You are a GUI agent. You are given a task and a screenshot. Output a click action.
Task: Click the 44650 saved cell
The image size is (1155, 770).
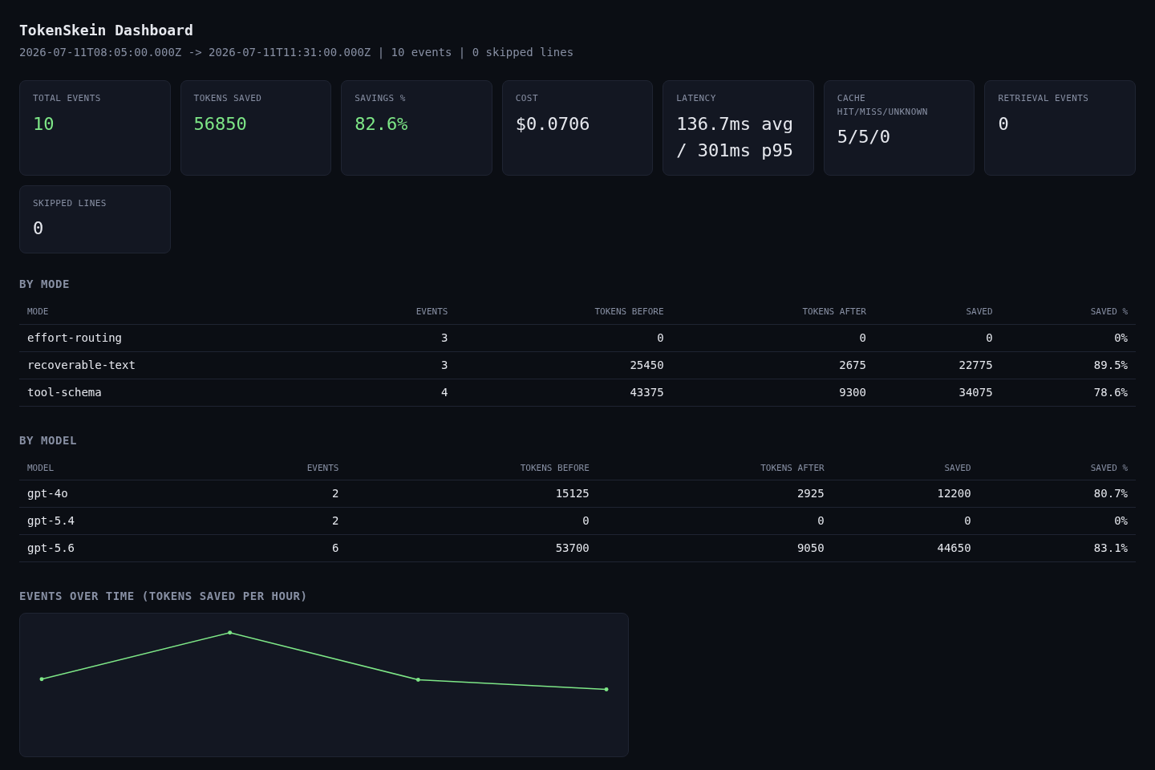pyautogui.click(x=954, y=548)
